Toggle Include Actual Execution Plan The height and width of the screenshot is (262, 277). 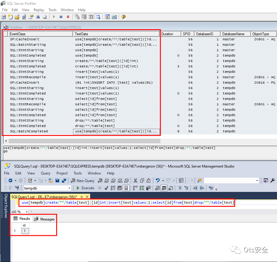pyautogui.click(x=135, y=188)
